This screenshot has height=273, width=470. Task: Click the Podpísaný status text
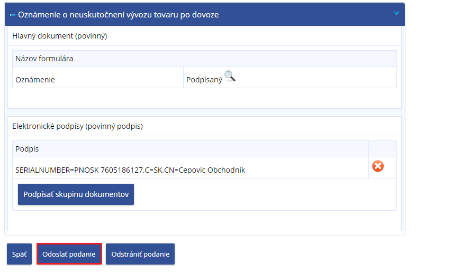(204, 80)
